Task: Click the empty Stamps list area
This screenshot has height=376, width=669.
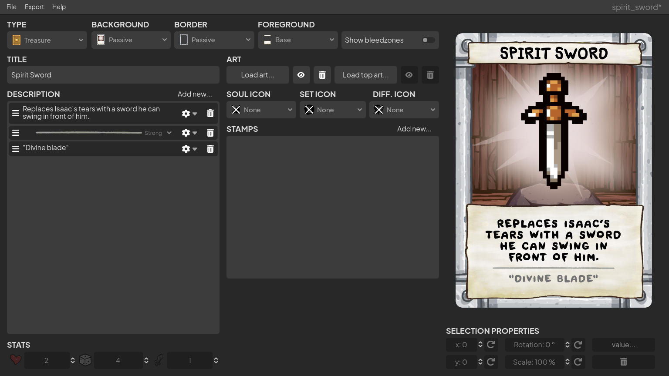Action: [333, 207]
